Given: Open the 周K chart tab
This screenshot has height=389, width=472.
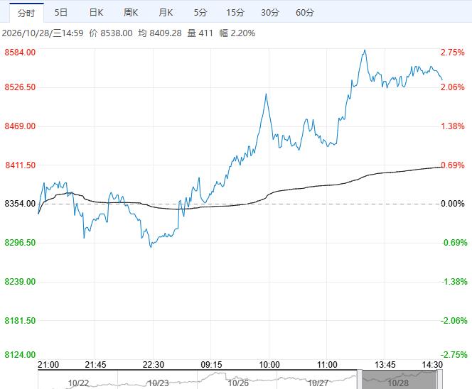Looking at the screenshot, I should point(131,13).
